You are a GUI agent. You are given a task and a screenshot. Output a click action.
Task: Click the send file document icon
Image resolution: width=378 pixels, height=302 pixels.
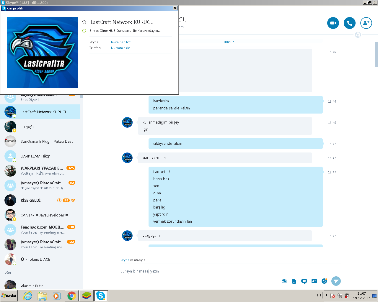pyautogui.click(x=294, y=281)
